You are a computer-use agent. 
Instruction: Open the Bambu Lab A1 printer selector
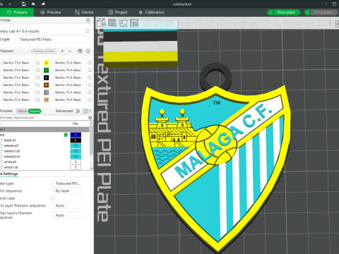click(42, 31)
